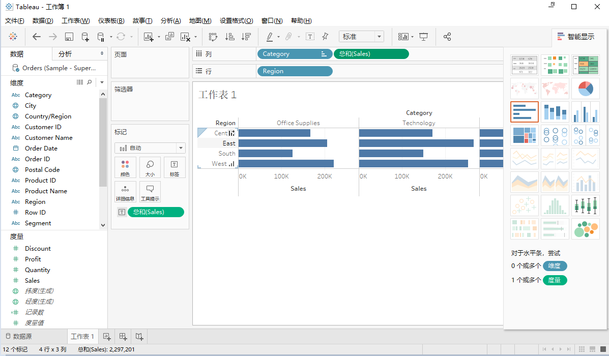Image resolution: width=609 pixels, height=356 pixels.
Task: Select the pie chart thumbnail in 智能显示
Action: 586,88
